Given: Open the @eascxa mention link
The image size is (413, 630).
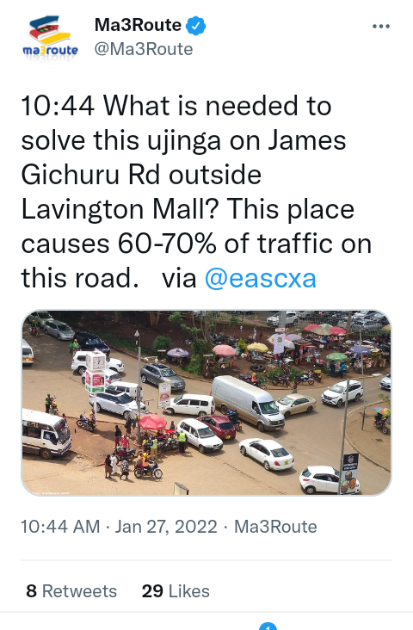Looking at the screenshot, I should [x=261, y=279].
